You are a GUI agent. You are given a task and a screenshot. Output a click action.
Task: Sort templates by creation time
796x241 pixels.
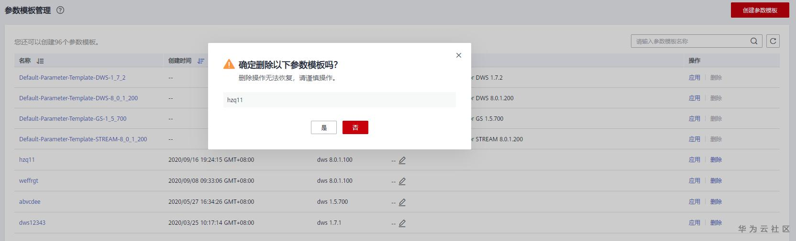(x=201, y=61)
